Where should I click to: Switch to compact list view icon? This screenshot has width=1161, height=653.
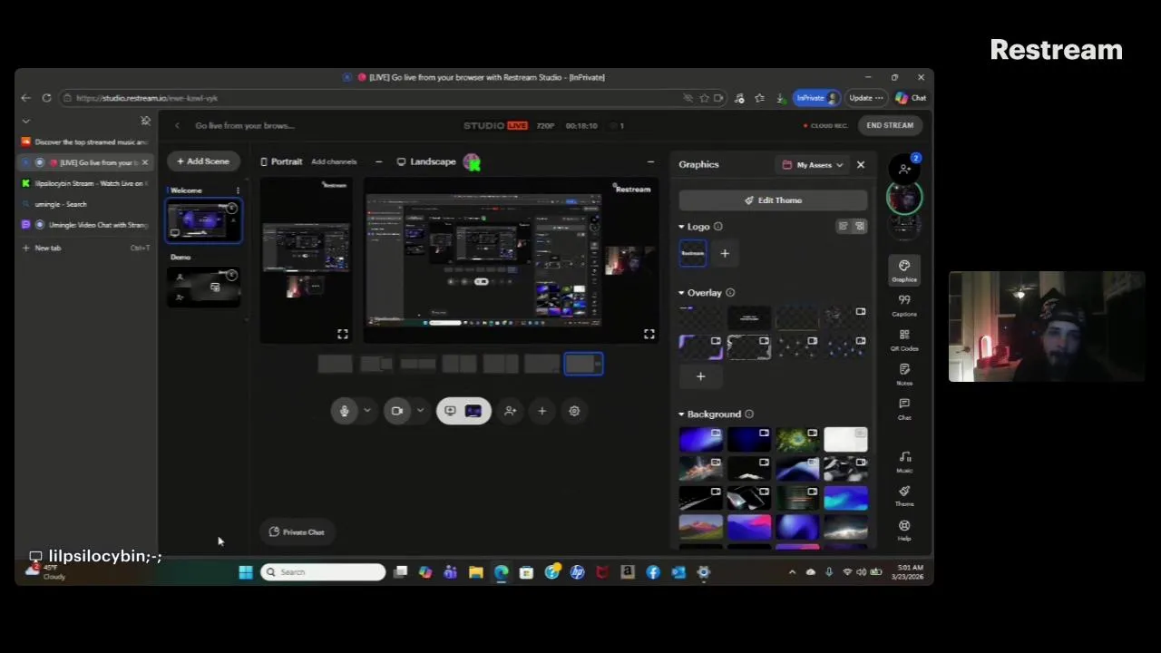(x=843, y=227)
